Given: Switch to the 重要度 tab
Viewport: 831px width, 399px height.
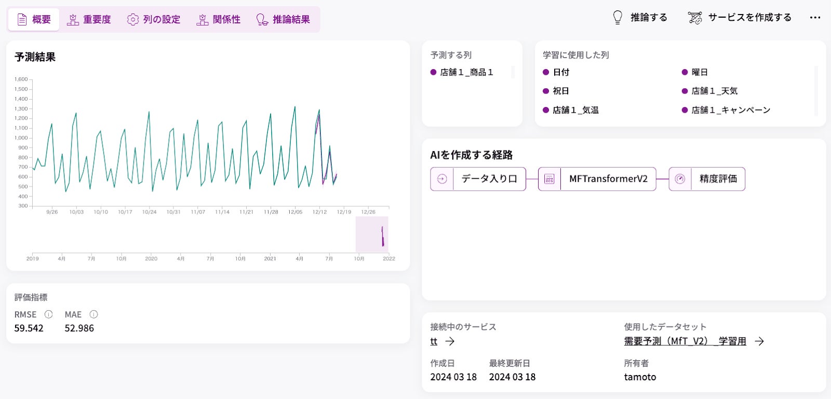Looking at the screenshot, I should click(x=89, y=20).
